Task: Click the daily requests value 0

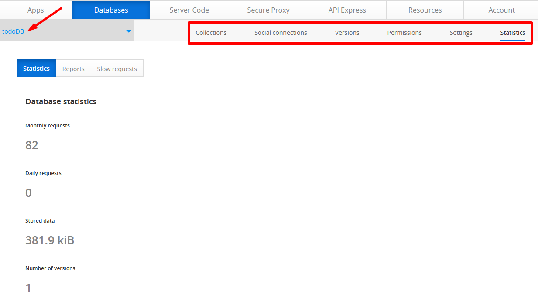Action: [x=29, y=193]
